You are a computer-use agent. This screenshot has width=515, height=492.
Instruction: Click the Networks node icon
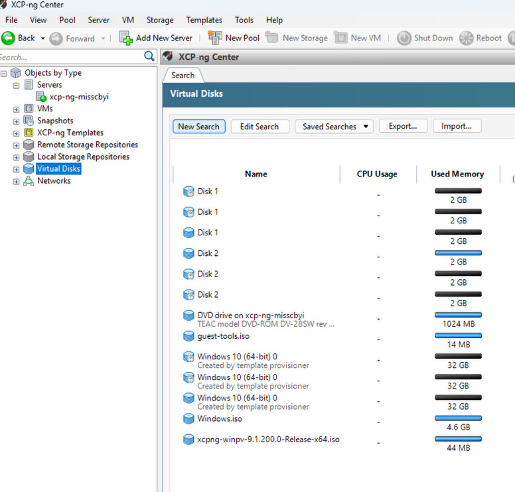29,181
